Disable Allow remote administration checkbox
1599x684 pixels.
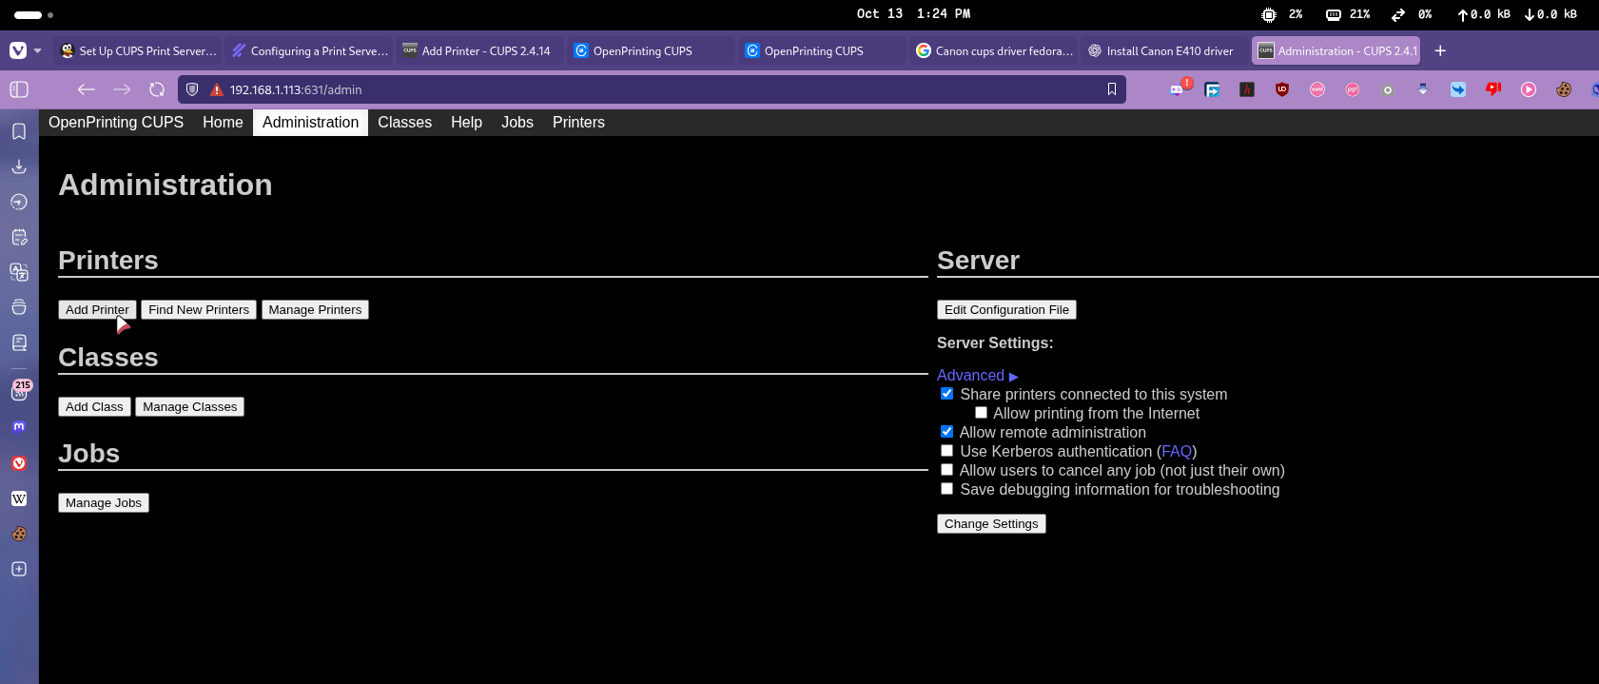click(x=946, y=432)
